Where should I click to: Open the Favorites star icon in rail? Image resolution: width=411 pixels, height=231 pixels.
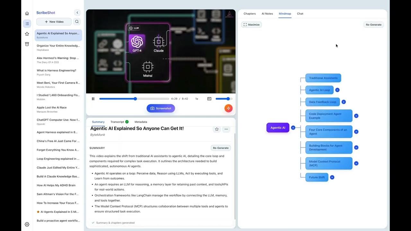pyautogui.click(x=27, y=34)
